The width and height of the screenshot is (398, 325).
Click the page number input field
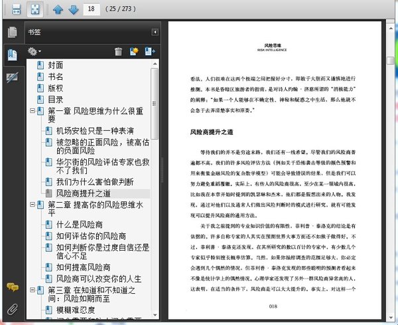click(x=93, y=9)
